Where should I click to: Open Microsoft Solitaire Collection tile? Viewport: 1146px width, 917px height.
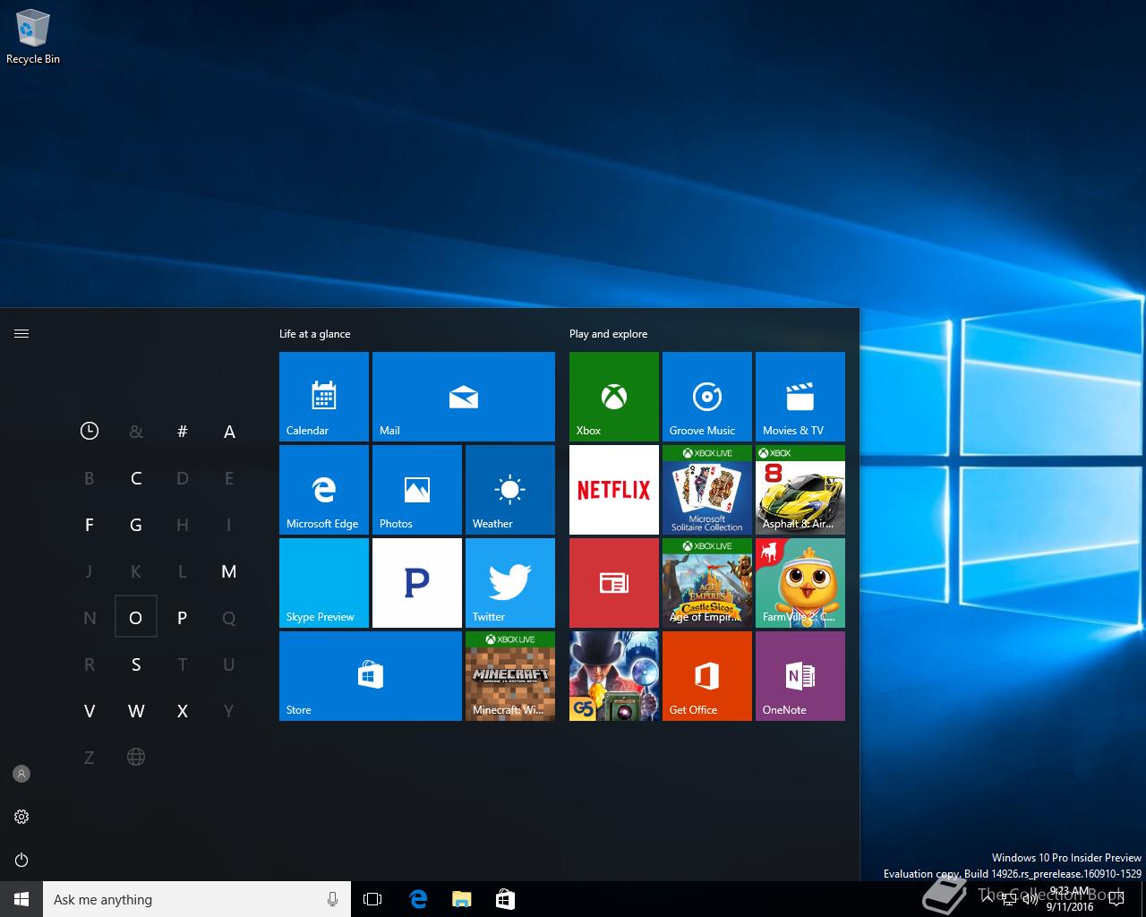coord(707,490)
